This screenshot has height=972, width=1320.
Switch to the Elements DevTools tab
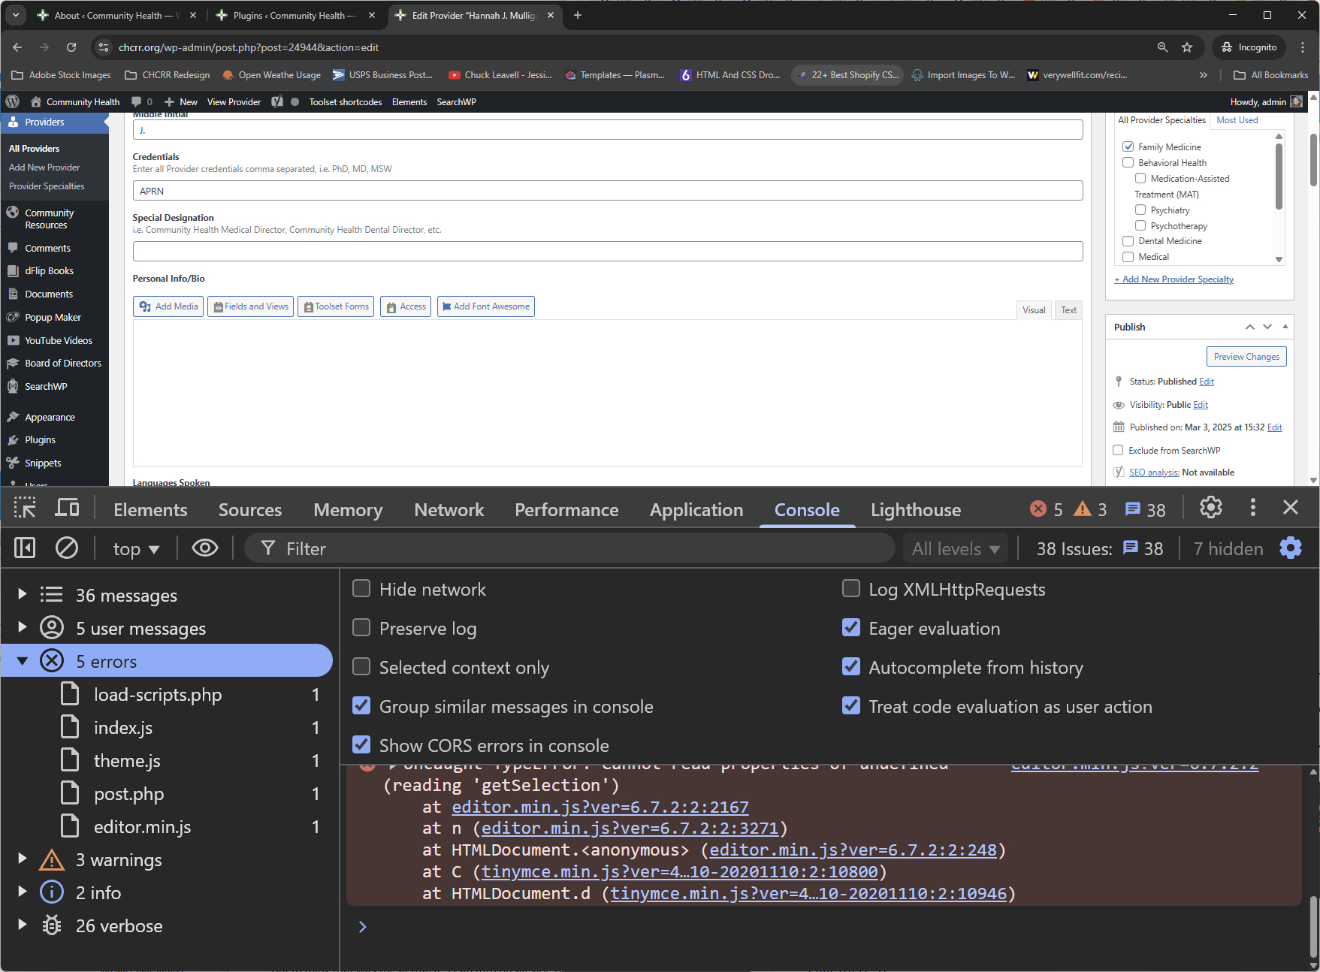coord(150,509)
